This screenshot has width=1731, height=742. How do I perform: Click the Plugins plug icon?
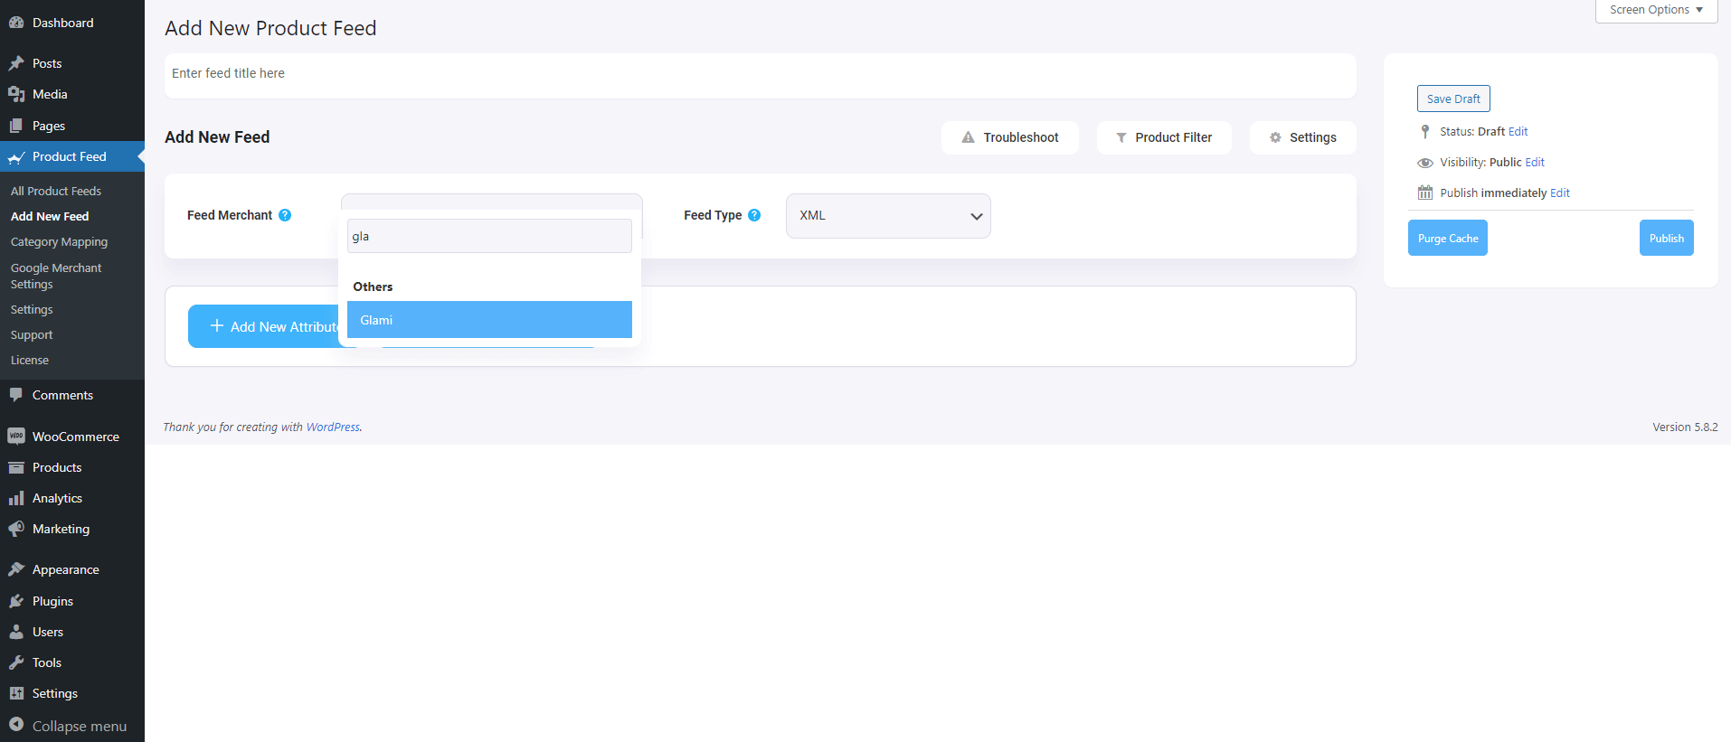click(x=16, y=601)
